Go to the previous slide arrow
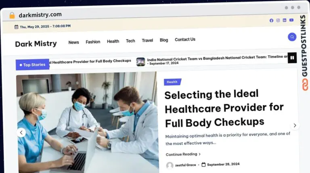The width and height of the screenshot is (310, 173). pos(21,133)
